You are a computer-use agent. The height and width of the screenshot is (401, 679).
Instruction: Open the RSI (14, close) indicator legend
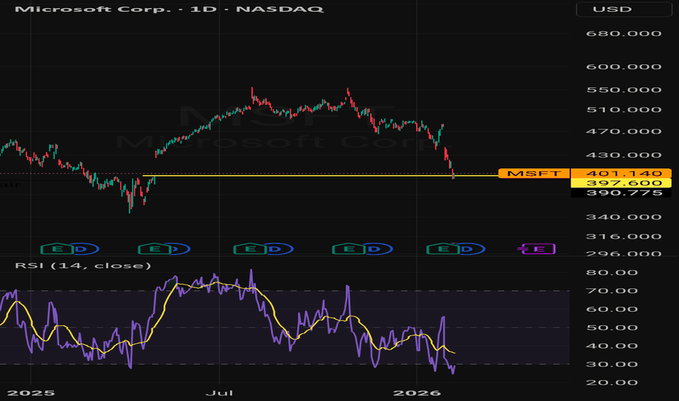pyautogui.click(x=83, y=265)
